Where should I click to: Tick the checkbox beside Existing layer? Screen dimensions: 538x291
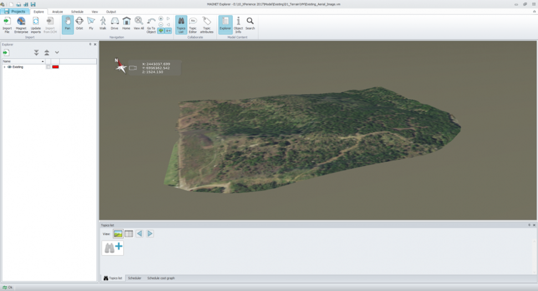click(48, 67)
